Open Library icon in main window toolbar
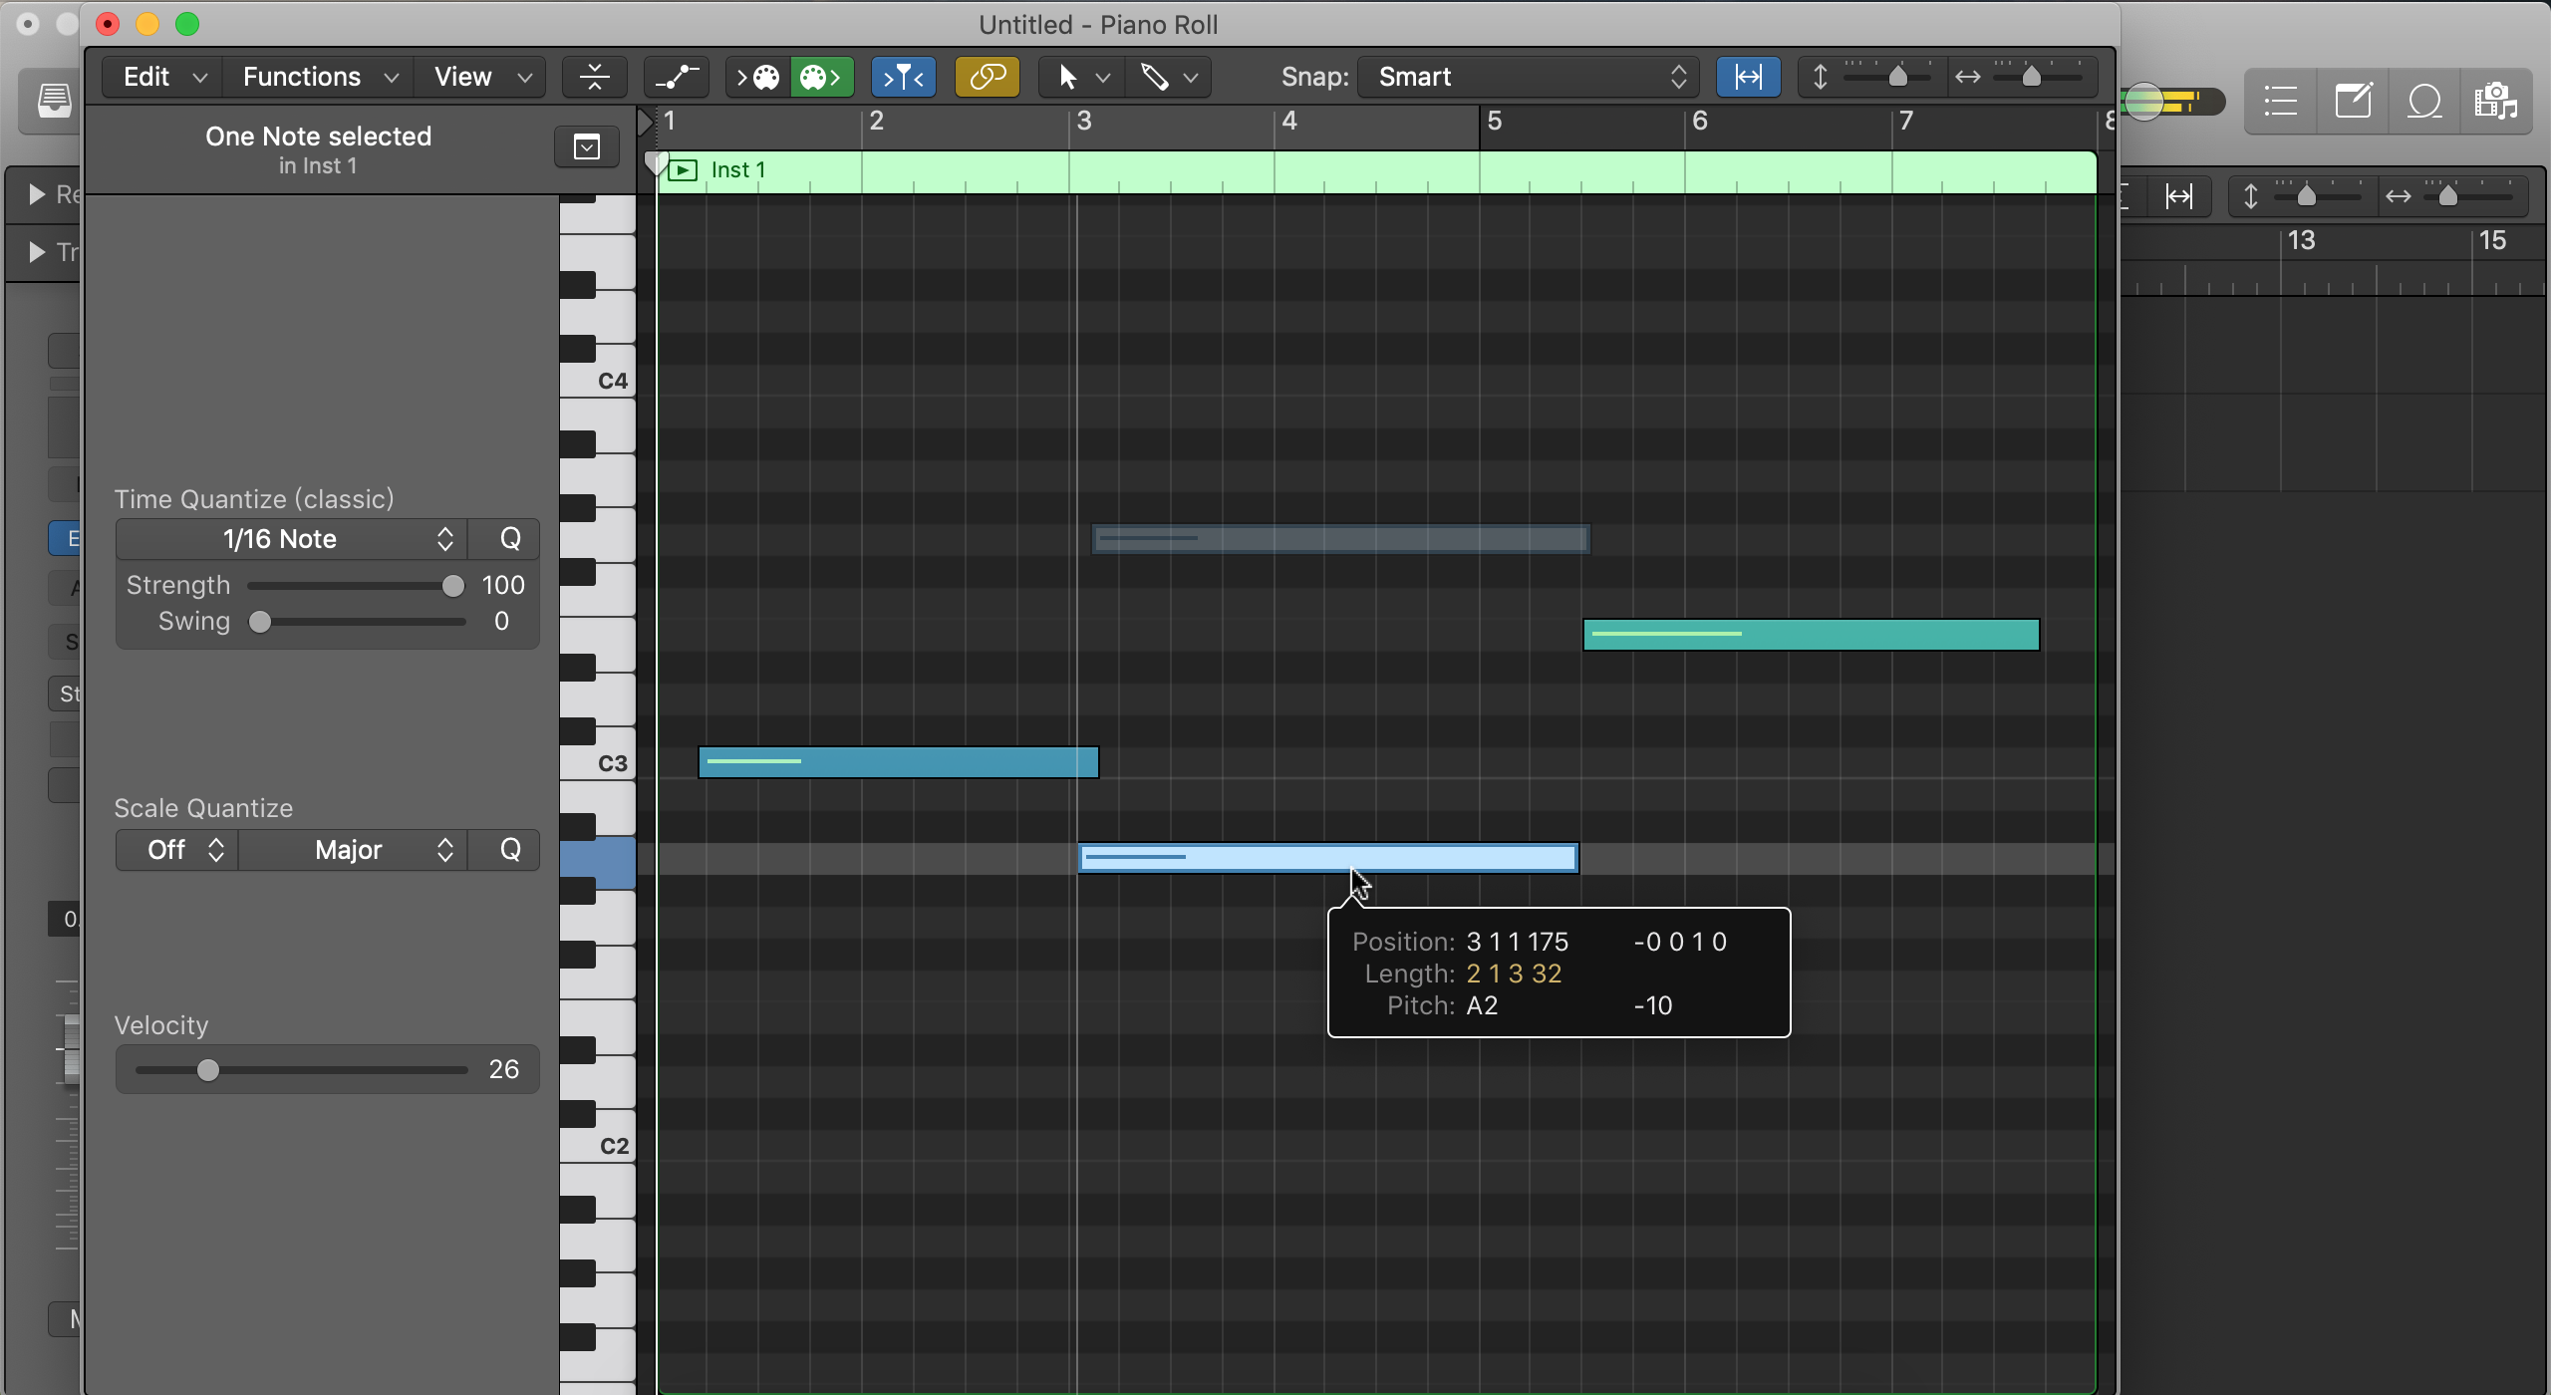This screenshot has width=2551, height=1395. (54, 101)
